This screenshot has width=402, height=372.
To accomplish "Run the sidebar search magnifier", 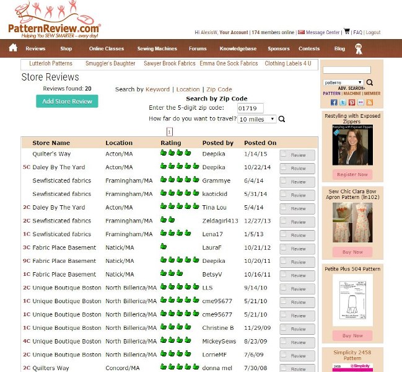I will [369, 82].
